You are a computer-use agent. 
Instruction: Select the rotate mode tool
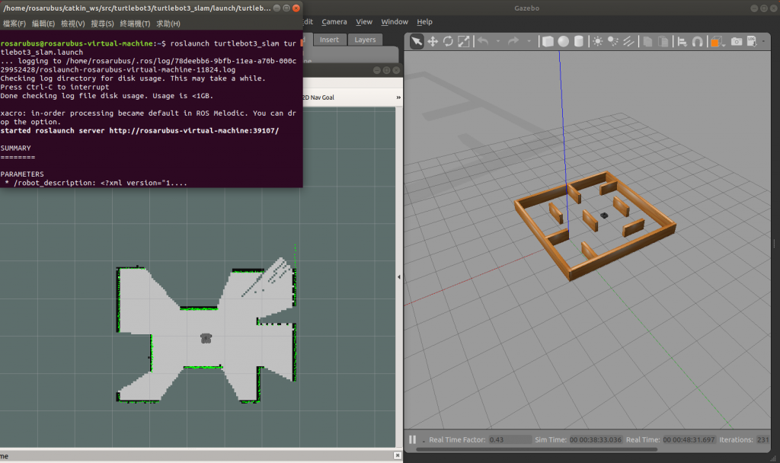[448, 41]
